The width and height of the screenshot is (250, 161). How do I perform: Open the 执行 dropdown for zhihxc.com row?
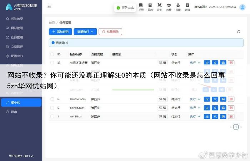(195, 107)
